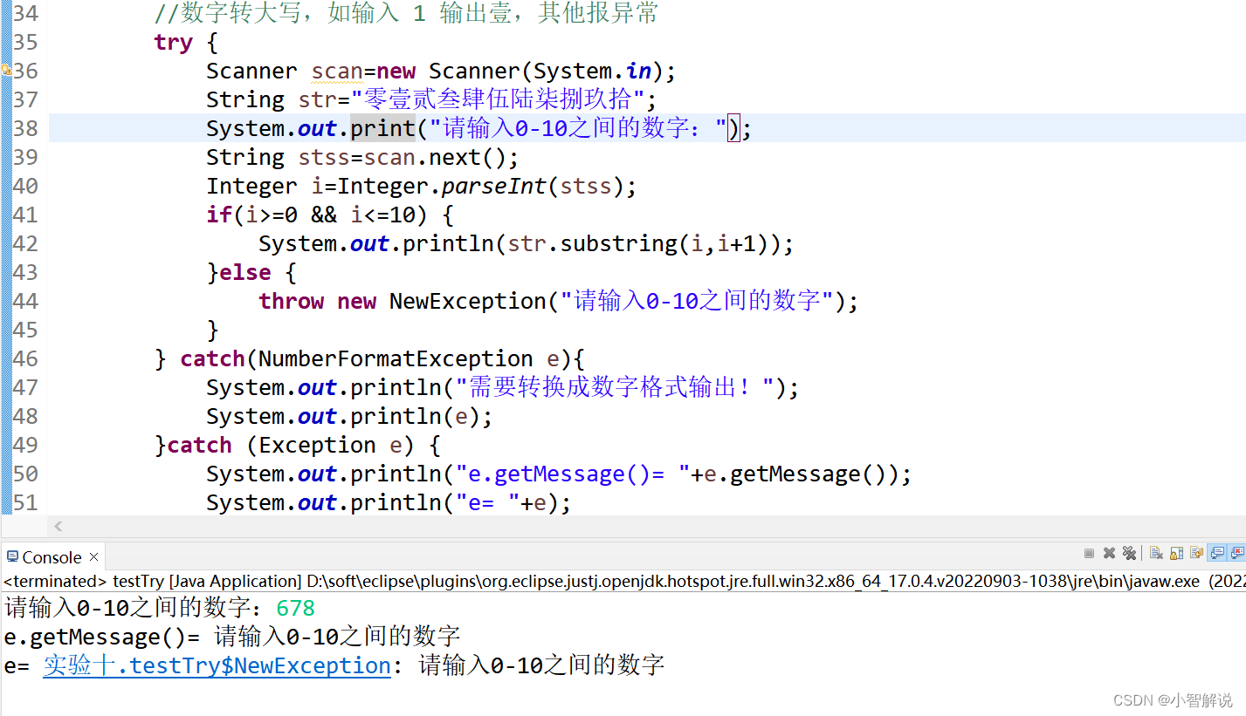
Task: Click the Remove Launch single X icon
Action: [x=1109, y=553]
